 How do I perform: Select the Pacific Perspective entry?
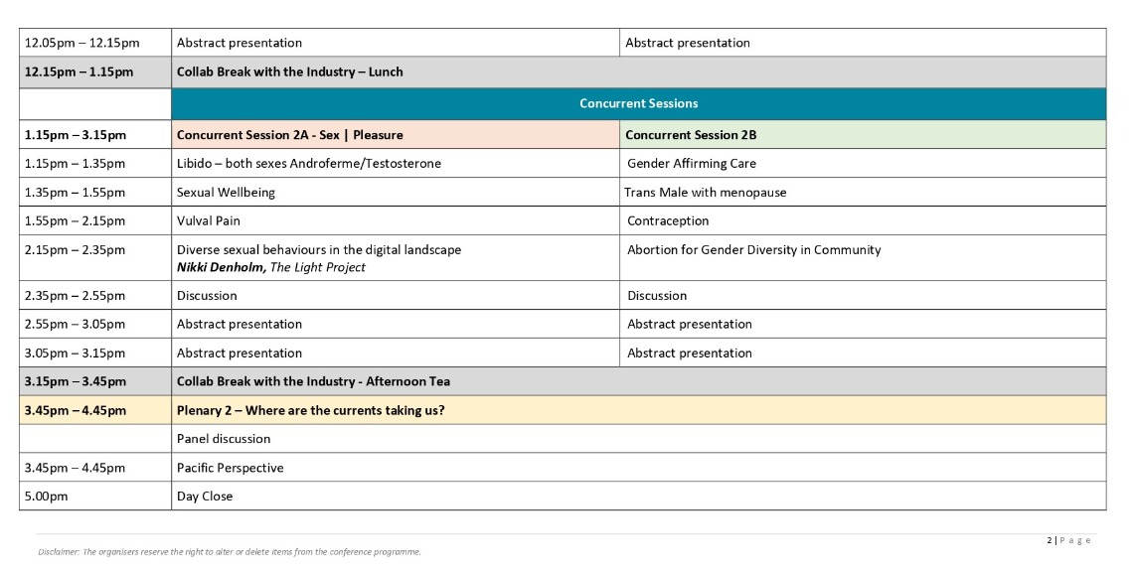click(x=230, y=468)
